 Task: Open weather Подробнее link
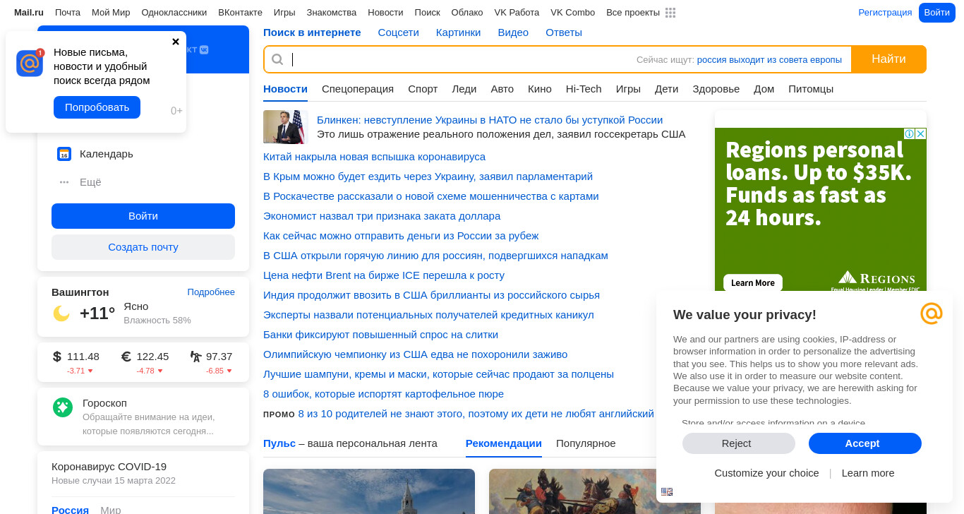(211, 292)
